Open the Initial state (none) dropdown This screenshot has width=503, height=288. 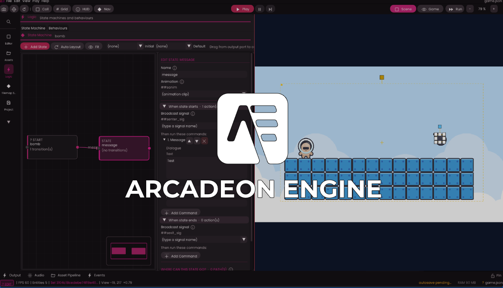(174, 46)
